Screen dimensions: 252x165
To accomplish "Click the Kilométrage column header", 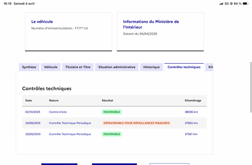I will click(193, 101).
